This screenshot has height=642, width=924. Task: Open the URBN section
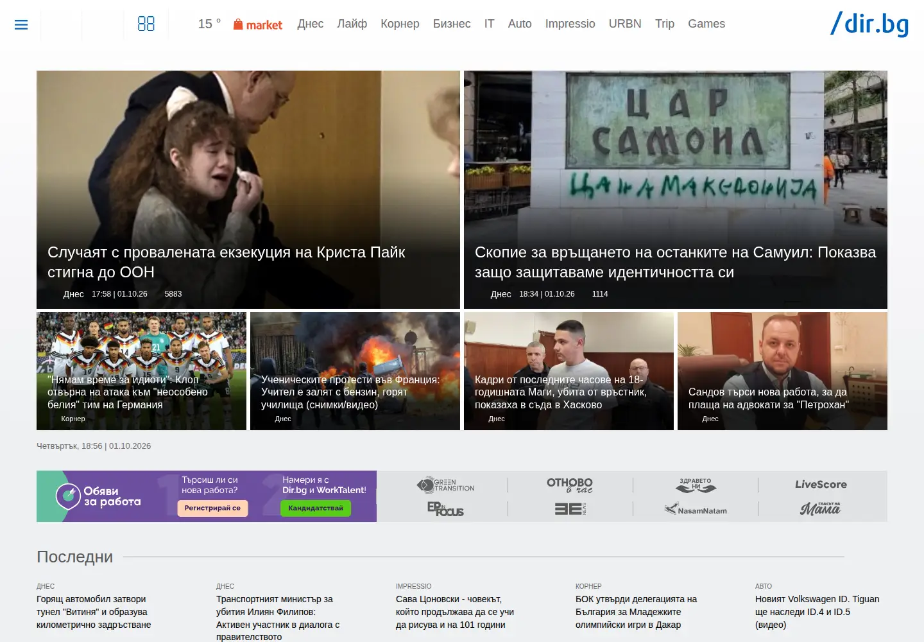(x=625, y=24)
